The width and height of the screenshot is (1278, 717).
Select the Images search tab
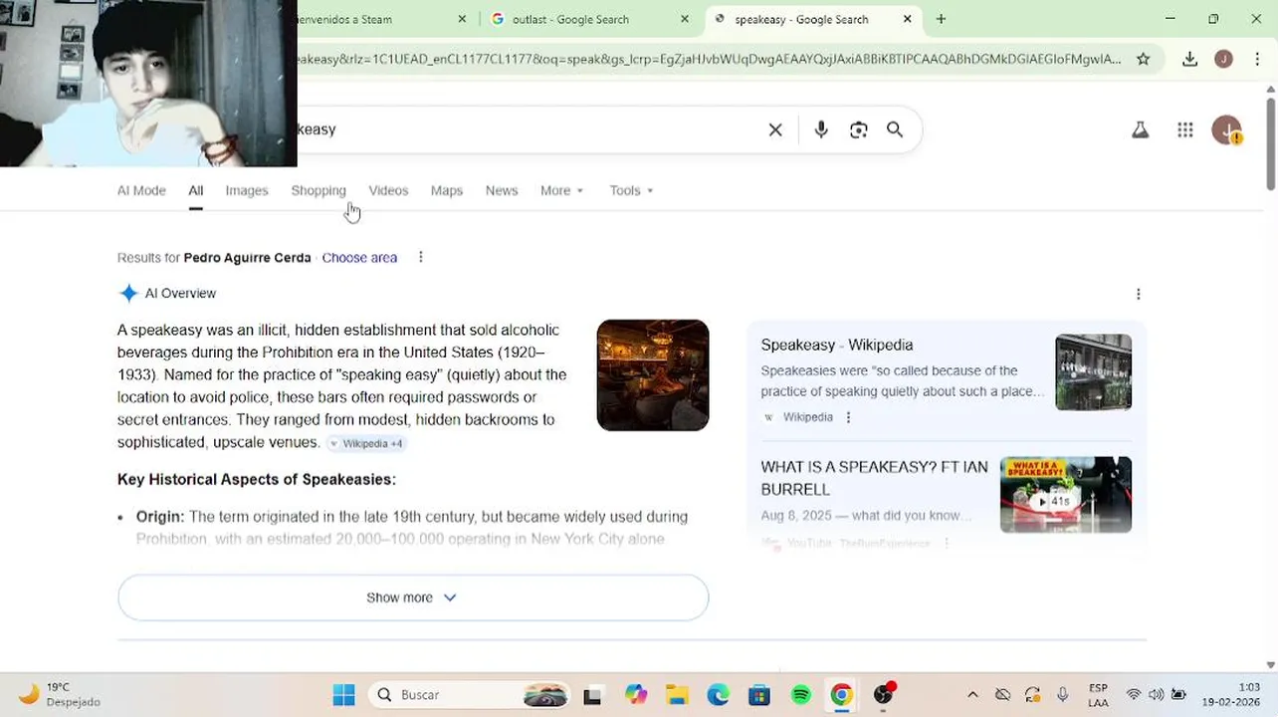coord(247,190)
